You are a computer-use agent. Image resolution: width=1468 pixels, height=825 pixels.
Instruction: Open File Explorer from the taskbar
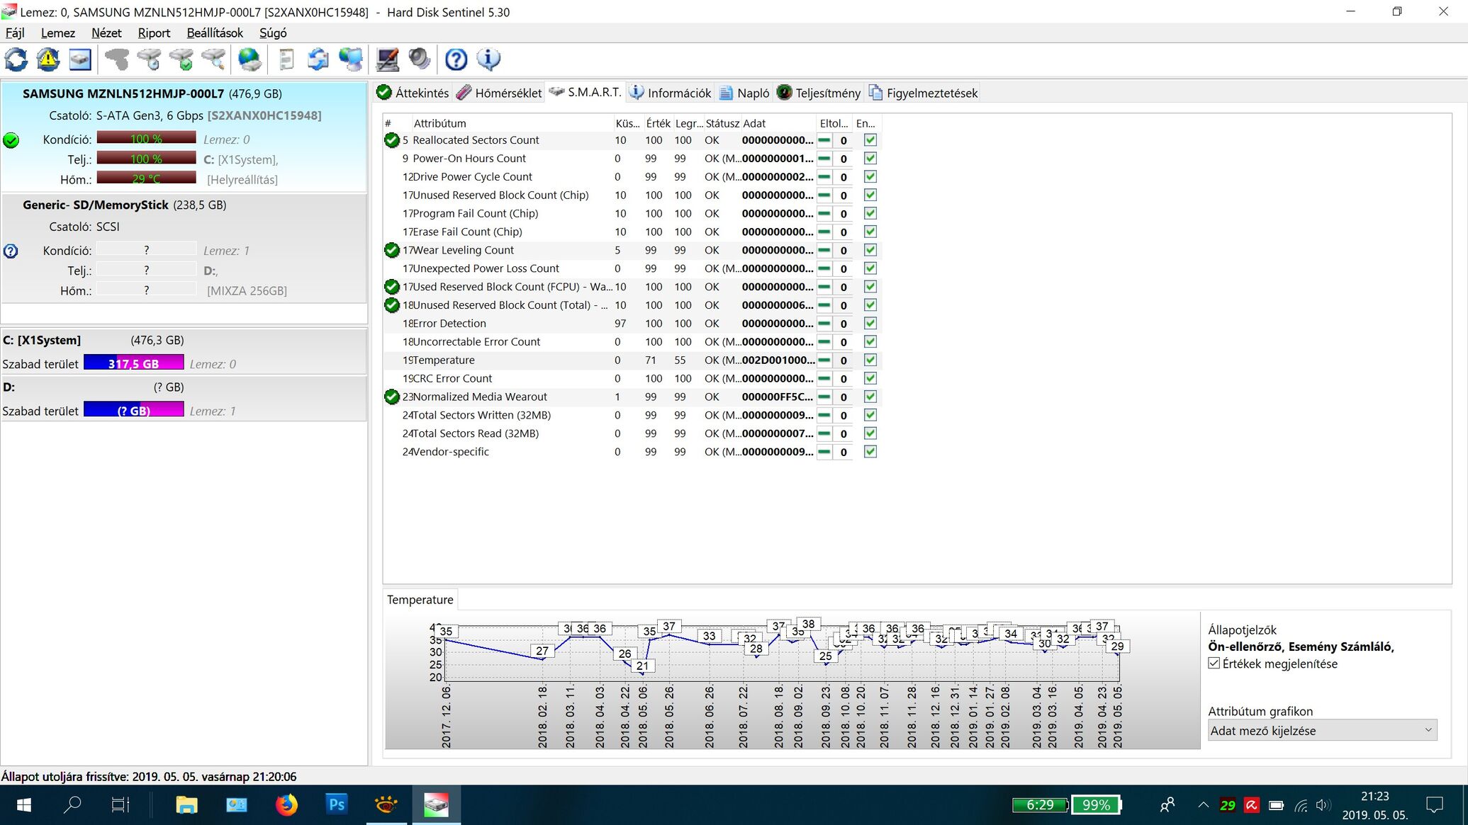point(186,805)
